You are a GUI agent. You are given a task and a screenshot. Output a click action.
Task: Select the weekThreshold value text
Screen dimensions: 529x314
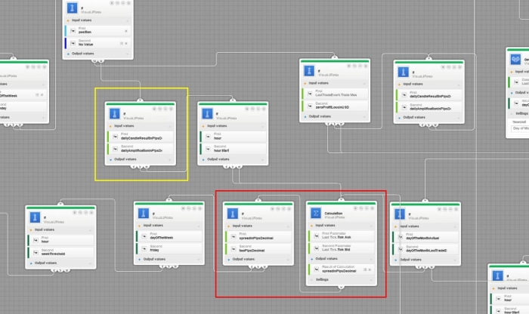53,254
